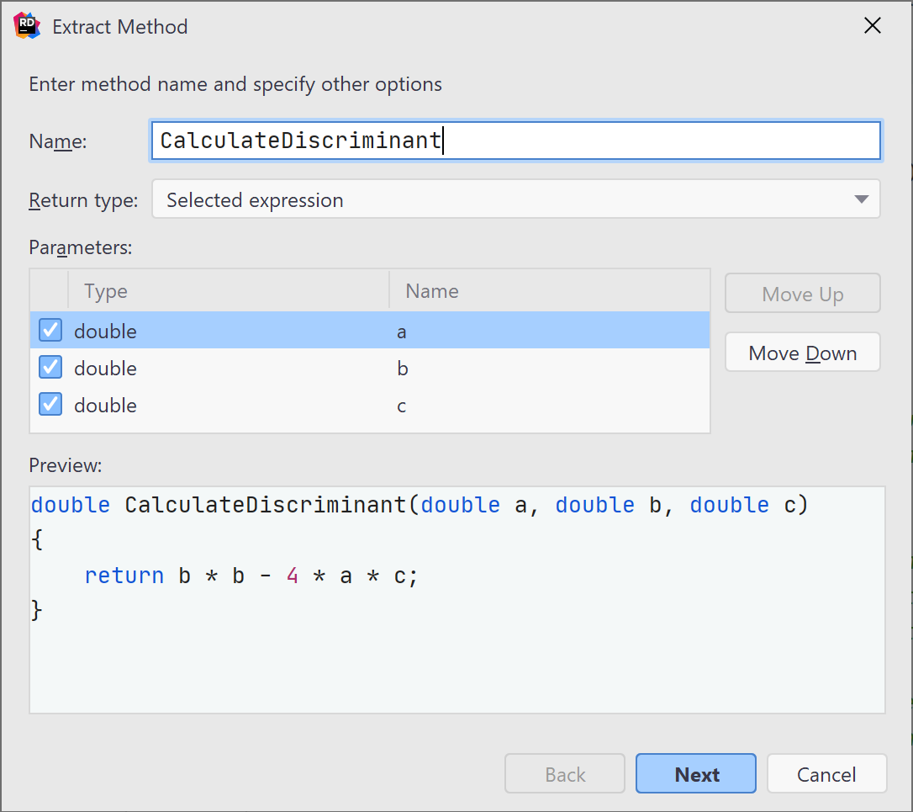Screen dimensions: 913x812
Task: Click the dialog close X icon
Action: (872, 26)
